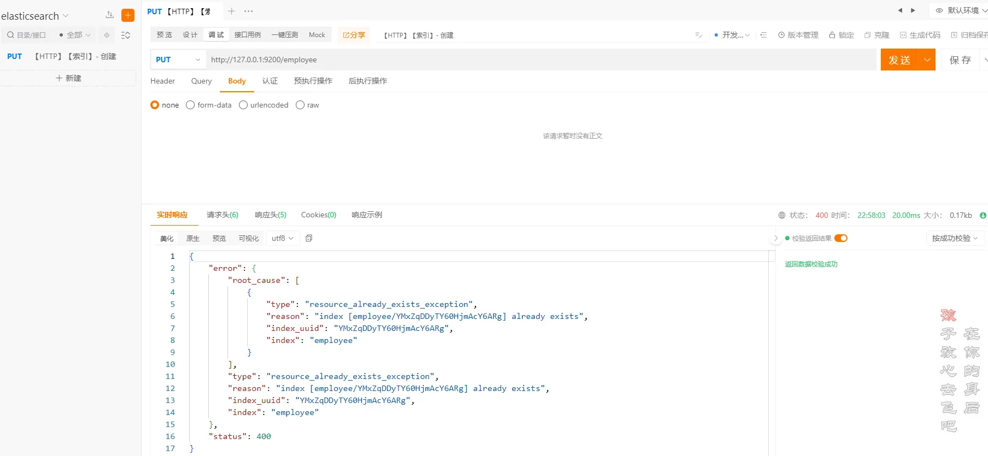Click the locate target icon in sidebar
The height and width of the screenshot is (456, 988).
(x=107, y=35)
